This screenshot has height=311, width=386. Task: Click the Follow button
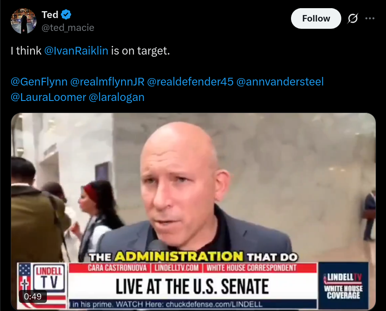(316, 18)
